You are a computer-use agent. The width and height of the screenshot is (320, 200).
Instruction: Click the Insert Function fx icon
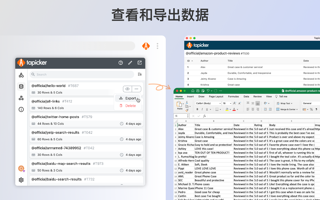pos(204,116)
